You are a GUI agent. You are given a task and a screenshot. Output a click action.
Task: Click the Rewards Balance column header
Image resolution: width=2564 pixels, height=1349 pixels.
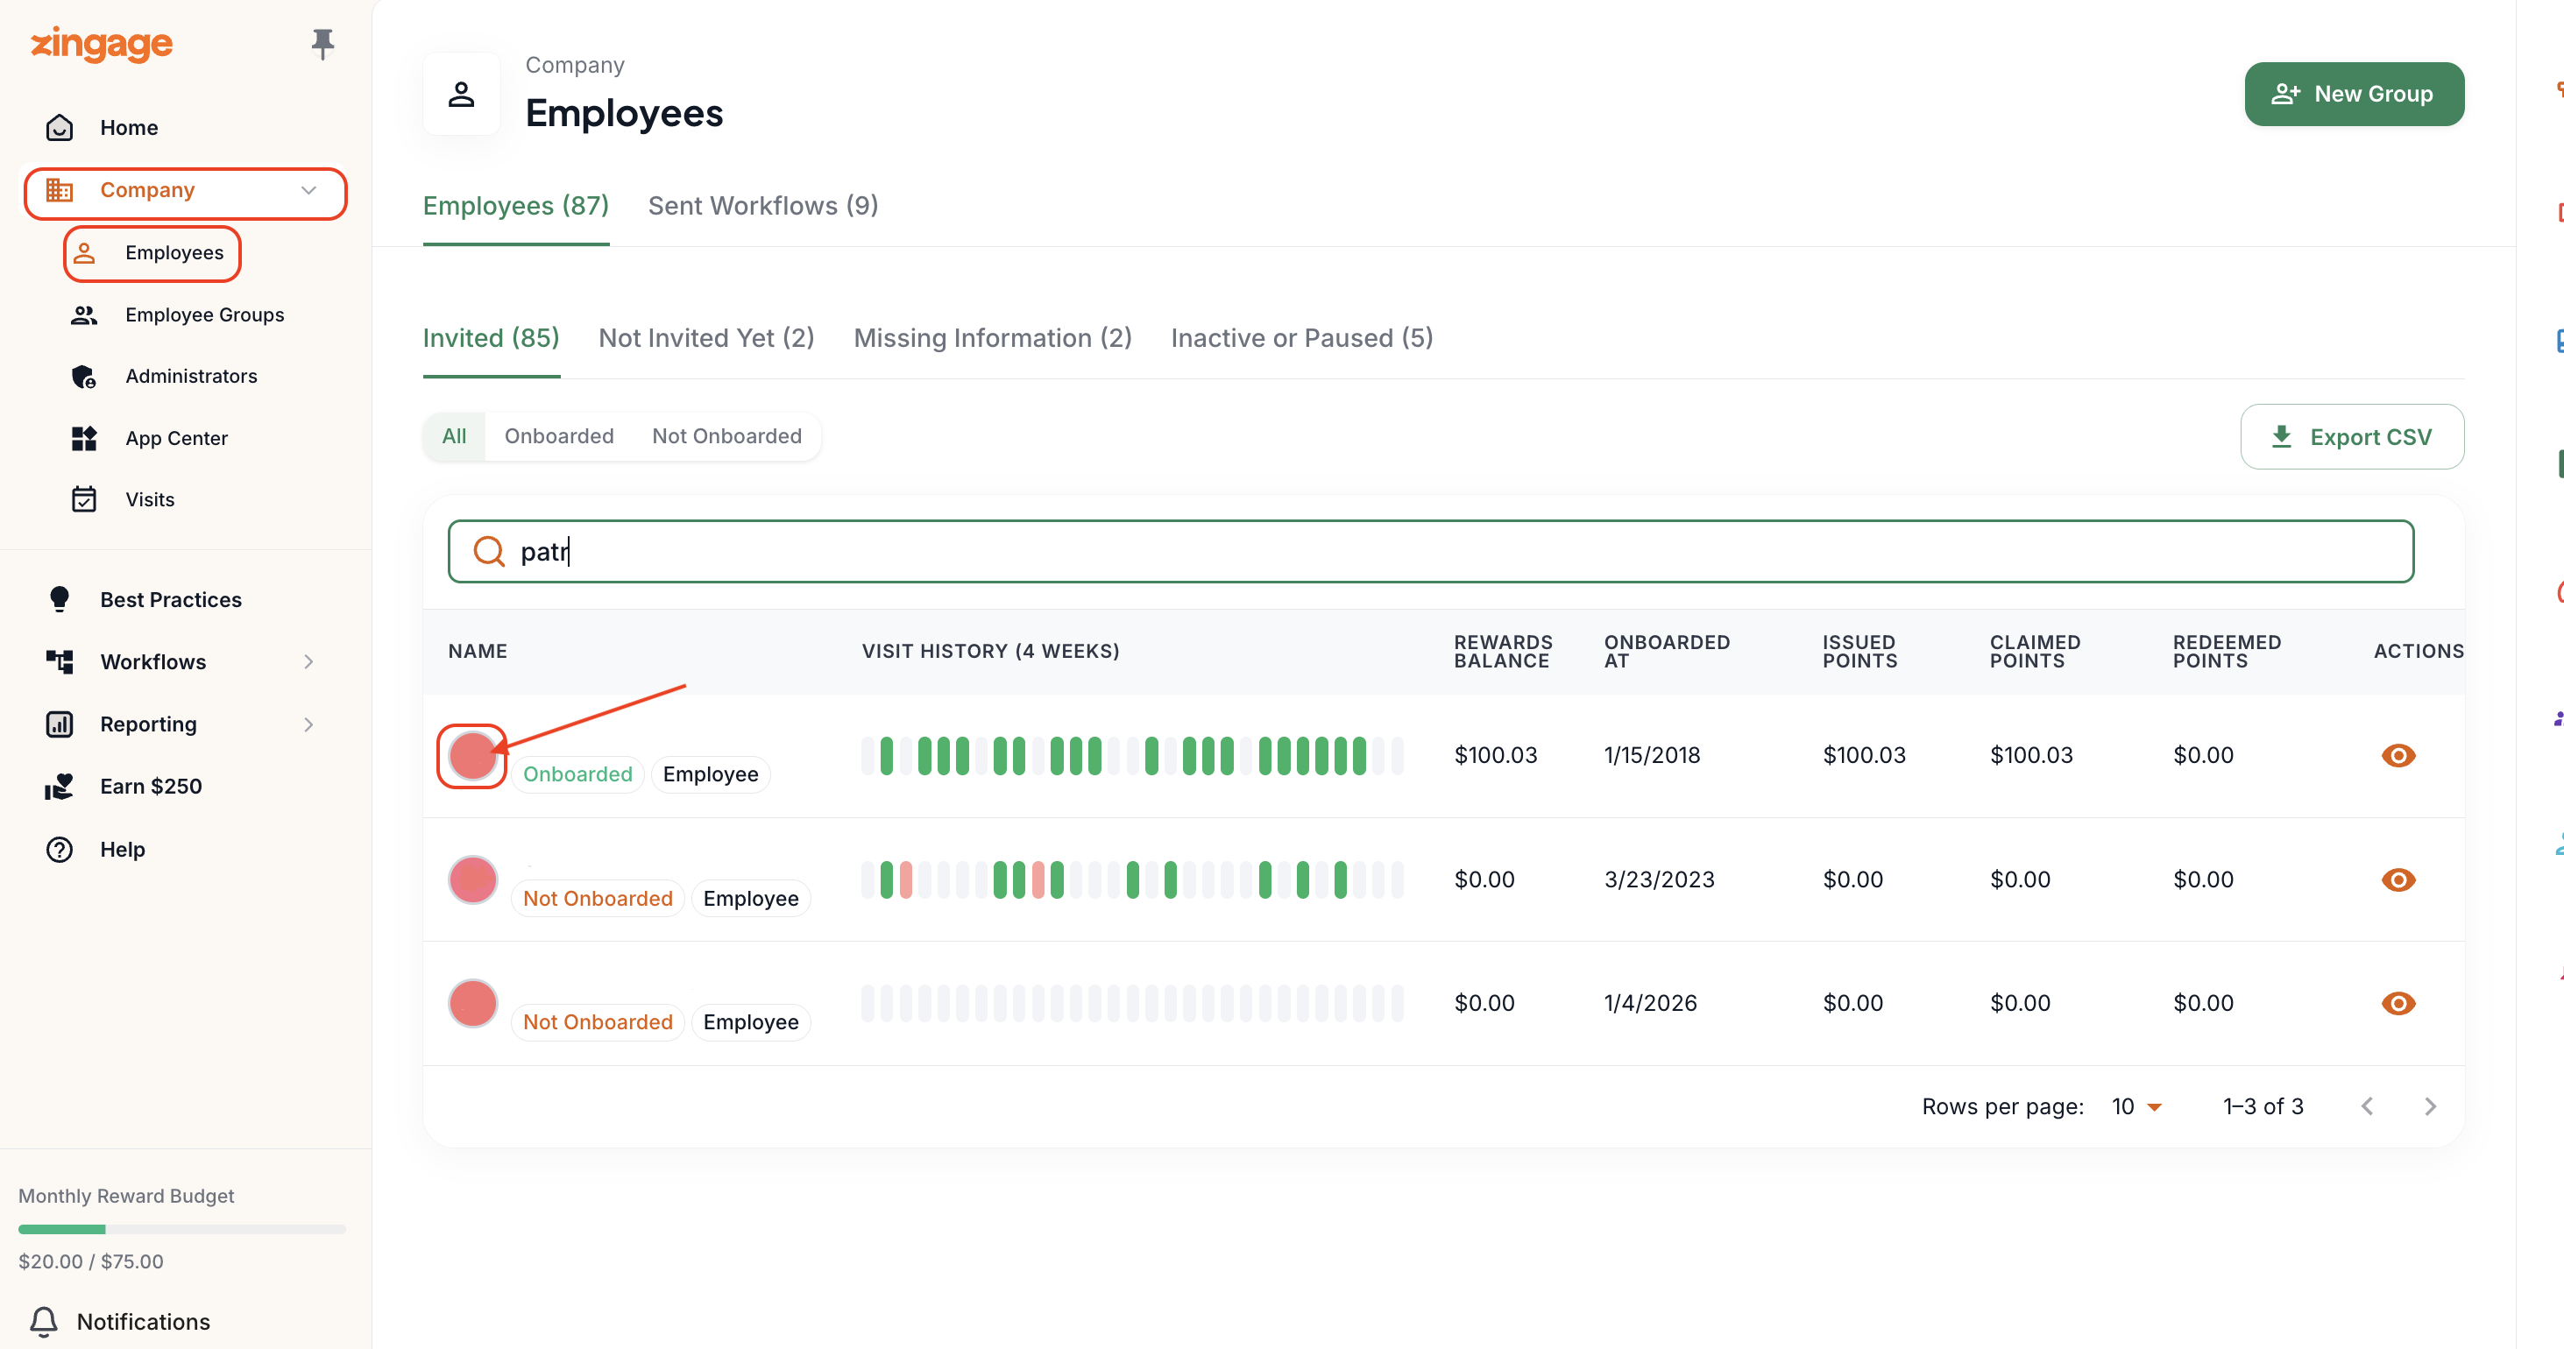click(1503, 651)
